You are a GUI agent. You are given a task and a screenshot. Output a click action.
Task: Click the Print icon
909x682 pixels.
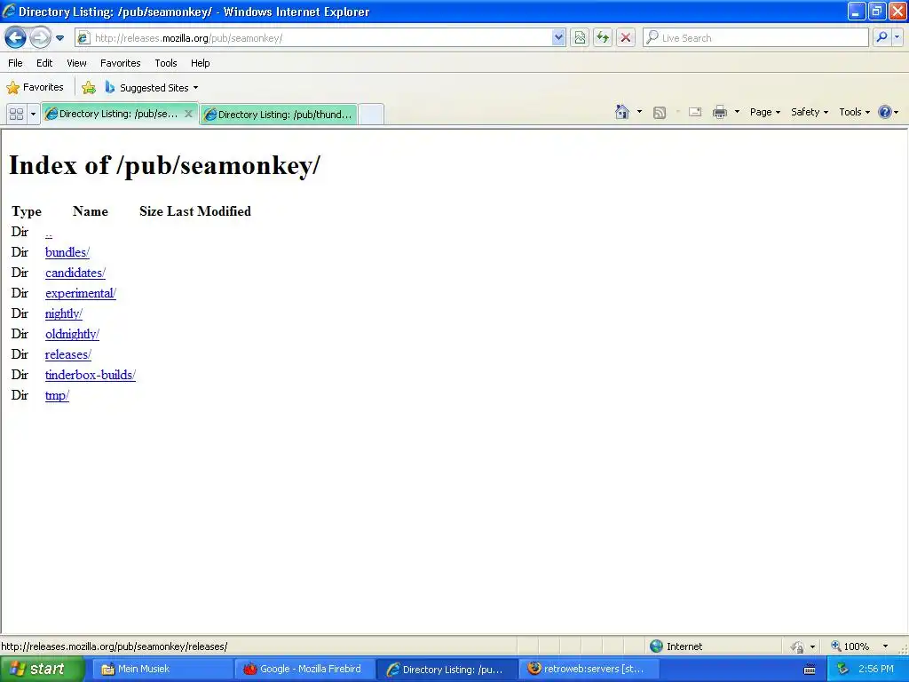719,112
